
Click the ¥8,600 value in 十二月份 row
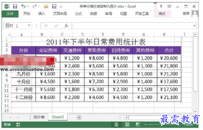point(48,97)
